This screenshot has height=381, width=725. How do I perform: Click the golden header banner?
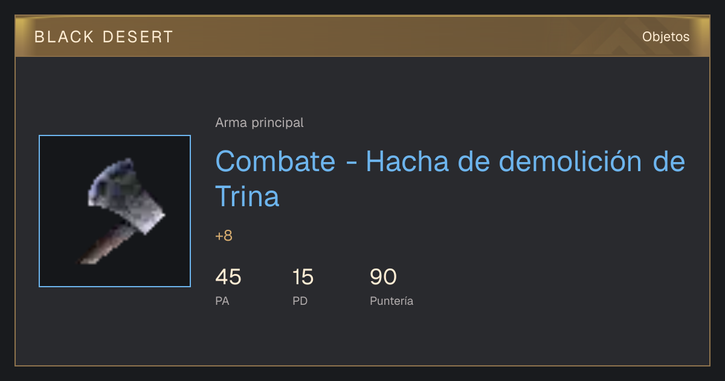[x=362, y=36]
